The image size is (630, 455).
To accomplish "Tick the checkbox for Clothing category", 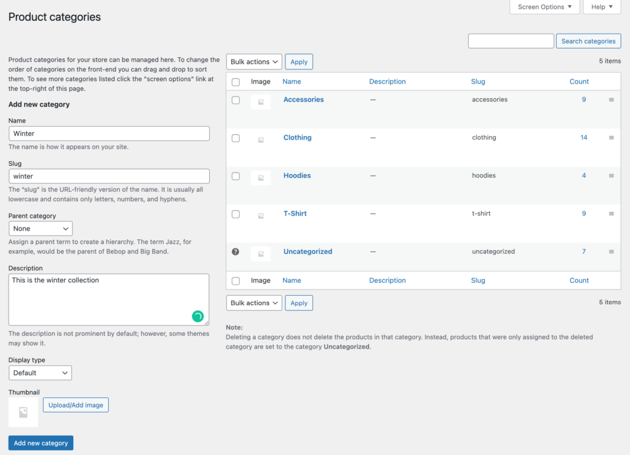I will (x=236, y=138).
